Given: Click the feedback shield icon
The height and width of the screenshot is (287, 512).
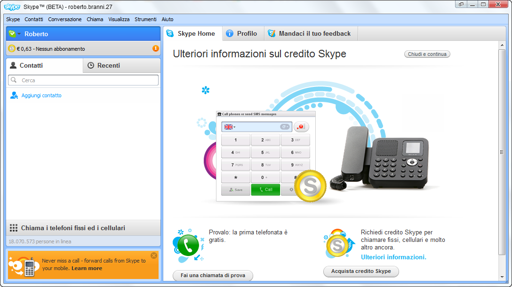Looking at the screenshot, I should (x=272, y=33).
